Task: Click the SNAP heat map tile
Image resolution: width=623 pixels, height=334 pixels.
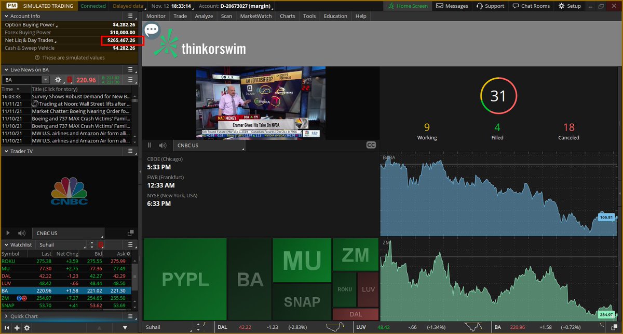Action: coord(302,301)
